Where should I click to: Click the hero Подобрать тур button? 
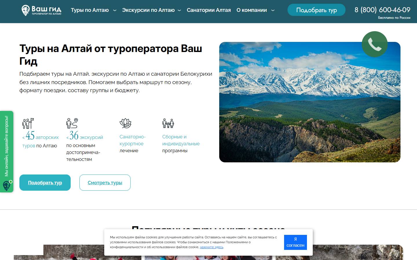[45, 183]
